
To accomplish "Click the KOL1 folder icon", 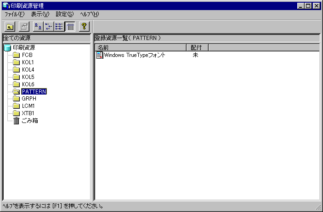I will 16,62.
